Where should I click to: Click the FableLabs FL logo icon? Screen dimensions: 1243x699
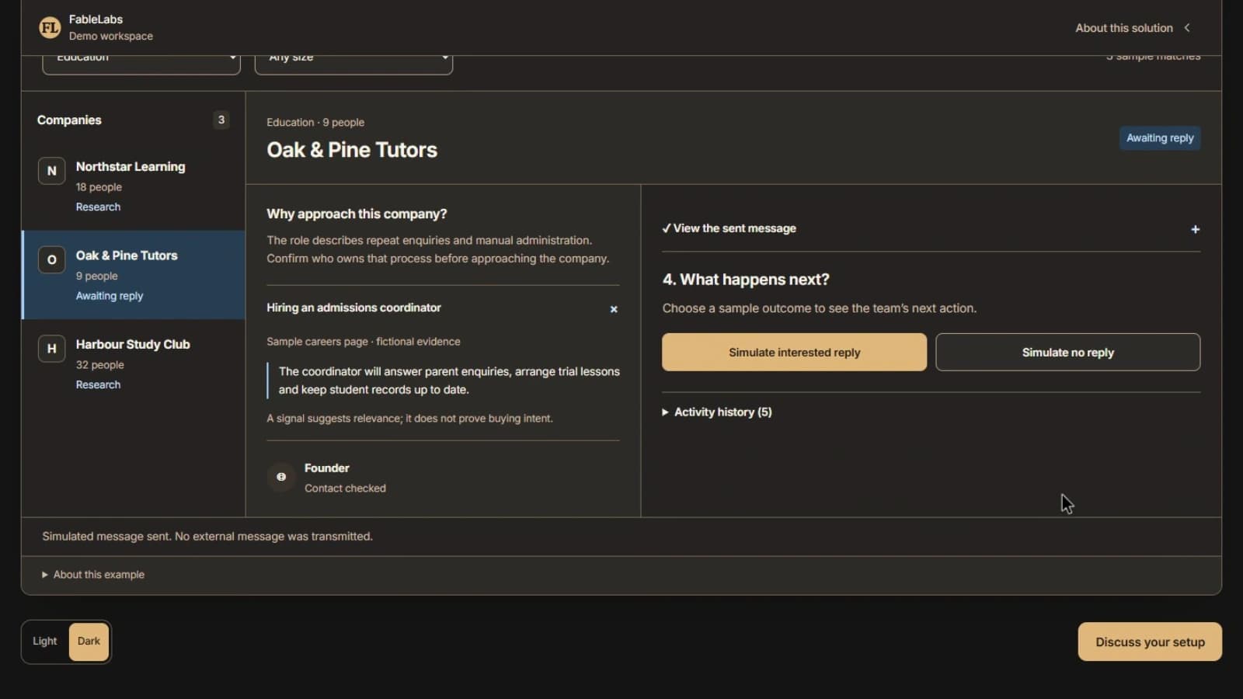pyautogui.click(x=50, y=28)
